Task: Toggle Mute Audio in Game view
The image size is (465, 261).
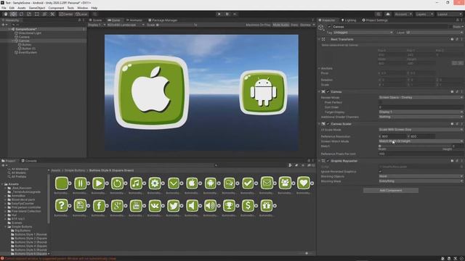Action: tap(280, 25)
